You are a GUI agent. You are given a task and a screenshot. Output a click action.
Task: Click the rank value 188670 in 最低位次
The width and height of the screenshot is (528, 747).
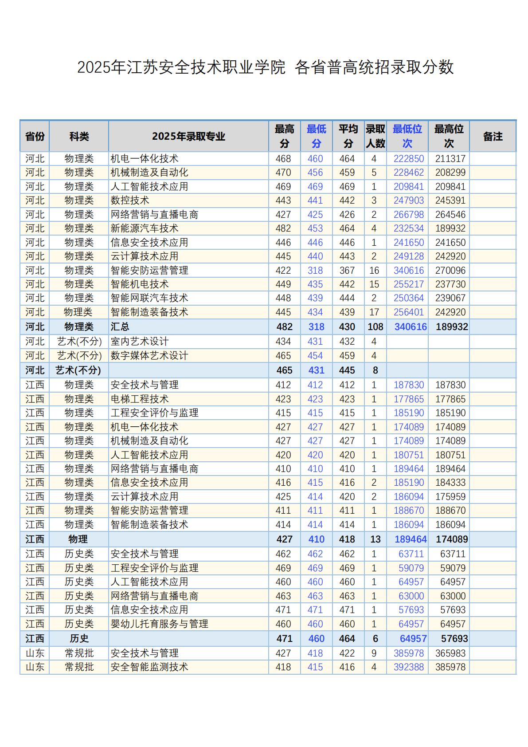[409, 511]
